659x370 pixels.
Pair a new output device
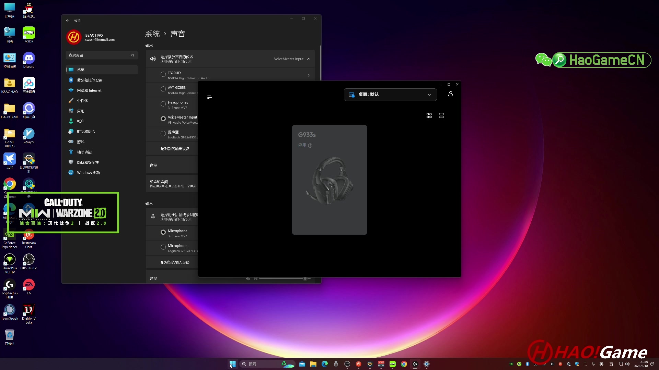click(x=175, y=149)
